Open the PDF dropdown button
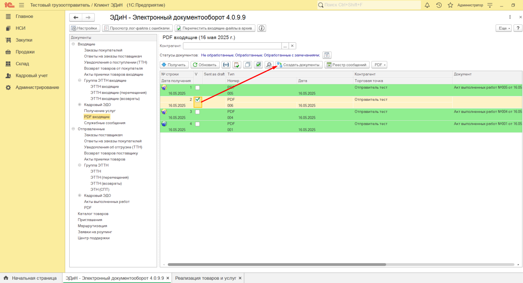Image resolution: width=523 pixels, height=283 pixels. (x=379, y=65)
